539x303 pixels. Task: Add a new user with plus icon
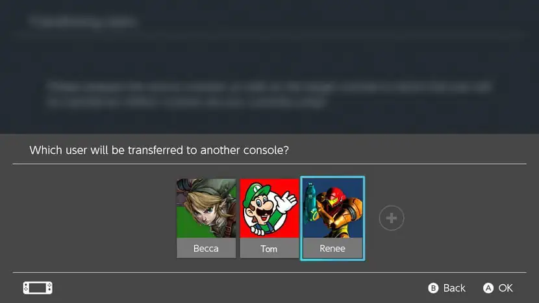point(392,218)
